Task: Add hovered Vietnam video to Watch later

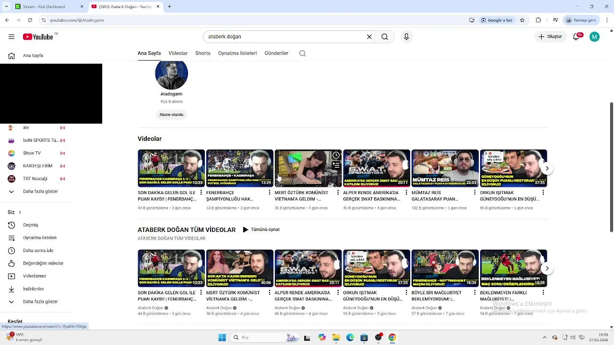Action: (x=336, y=155)
